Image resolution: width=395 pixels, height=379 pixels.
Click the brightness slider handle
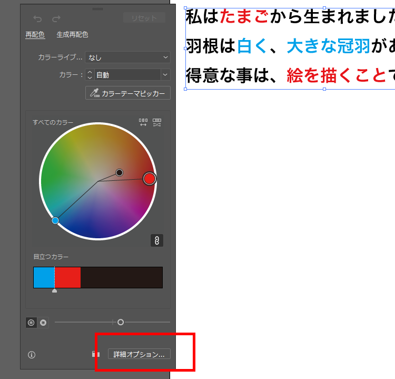(x=121, y=322)
